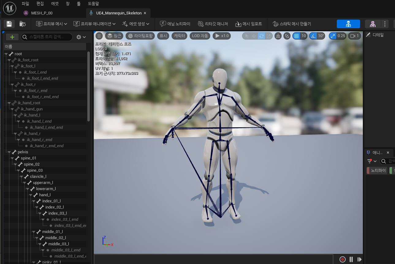Collapse the hand_l bone node
The height and width of the screenshot is (264, 395).
[x=31, y=195]
